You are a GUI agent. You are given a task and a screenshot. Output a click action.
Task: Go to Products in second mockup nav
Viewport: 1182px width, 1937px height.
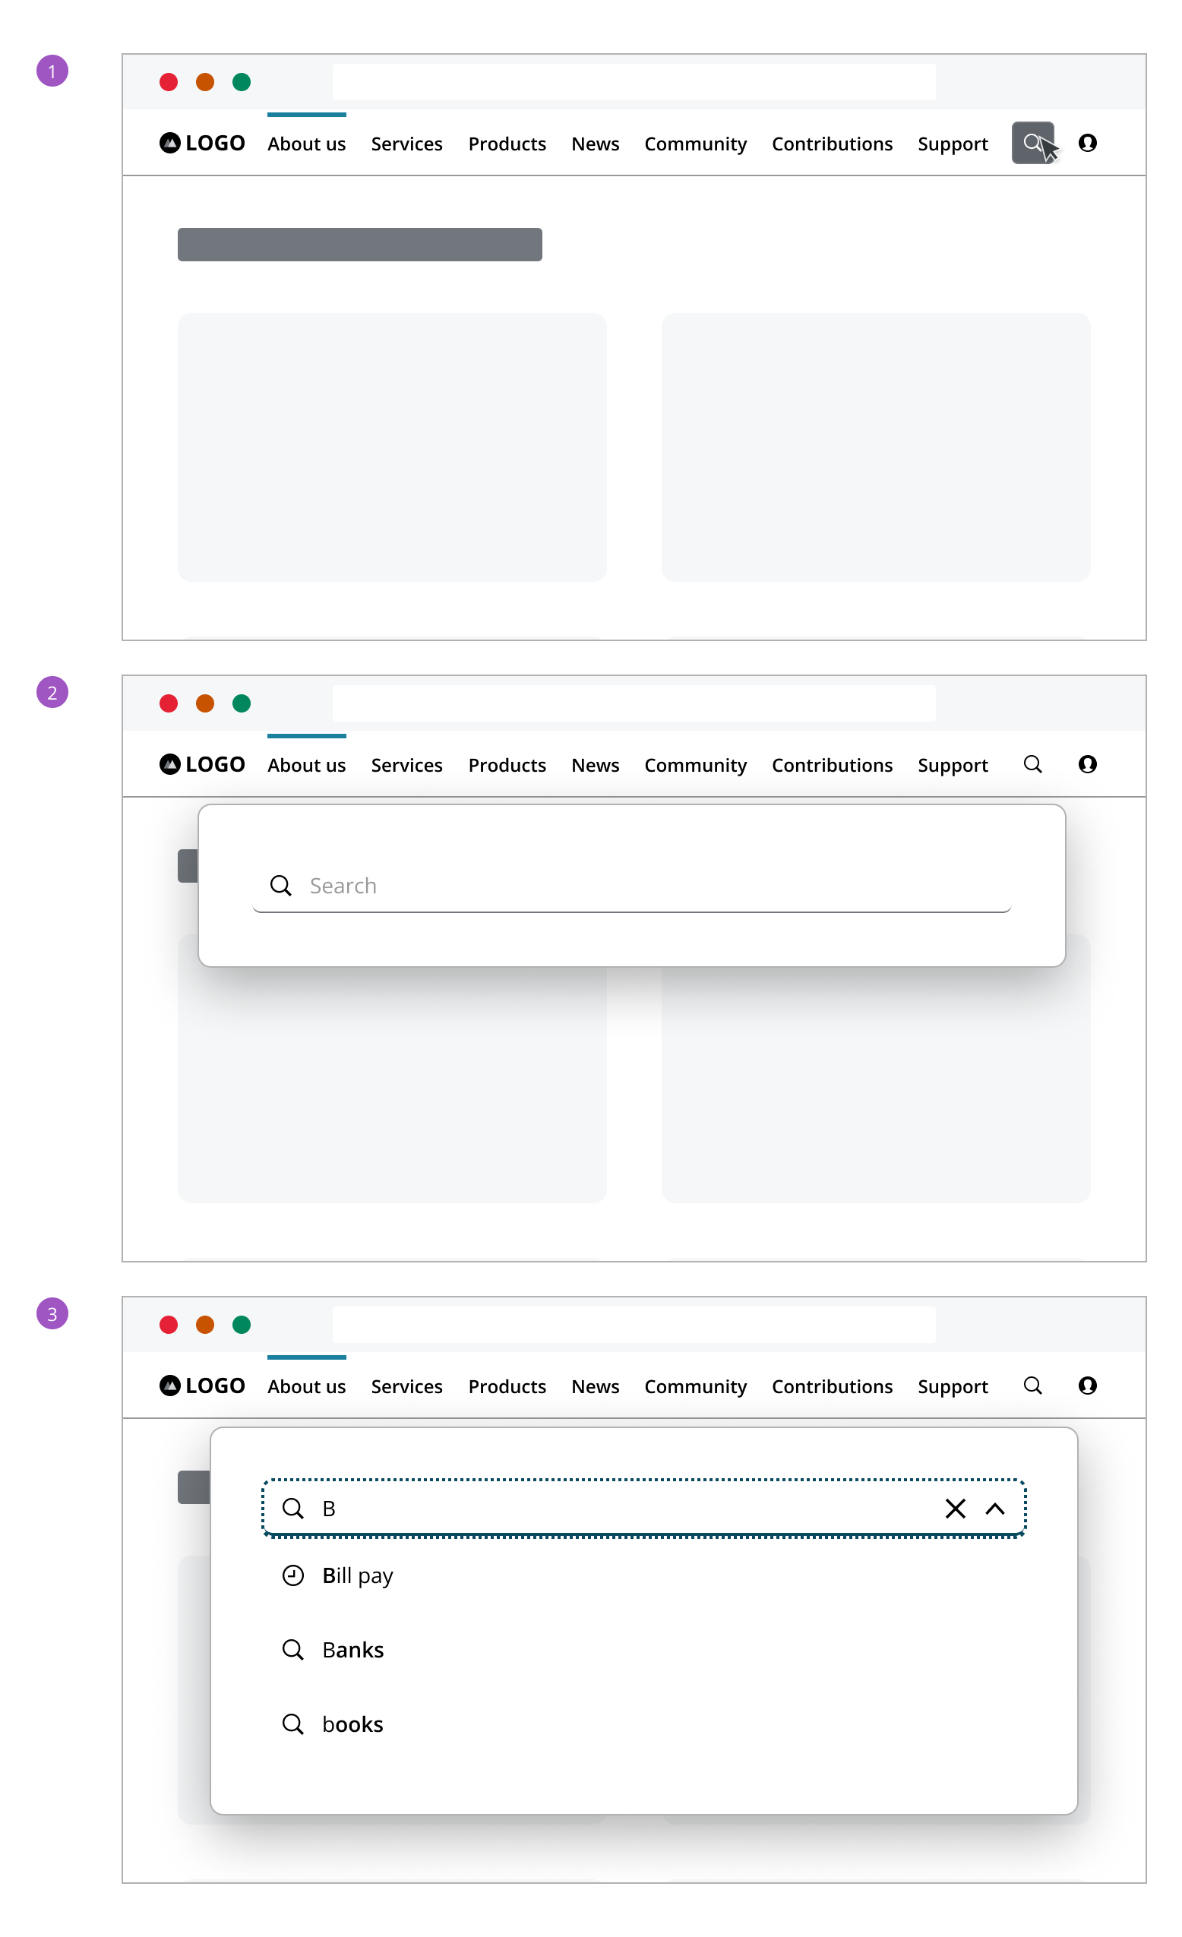(507, 765)
